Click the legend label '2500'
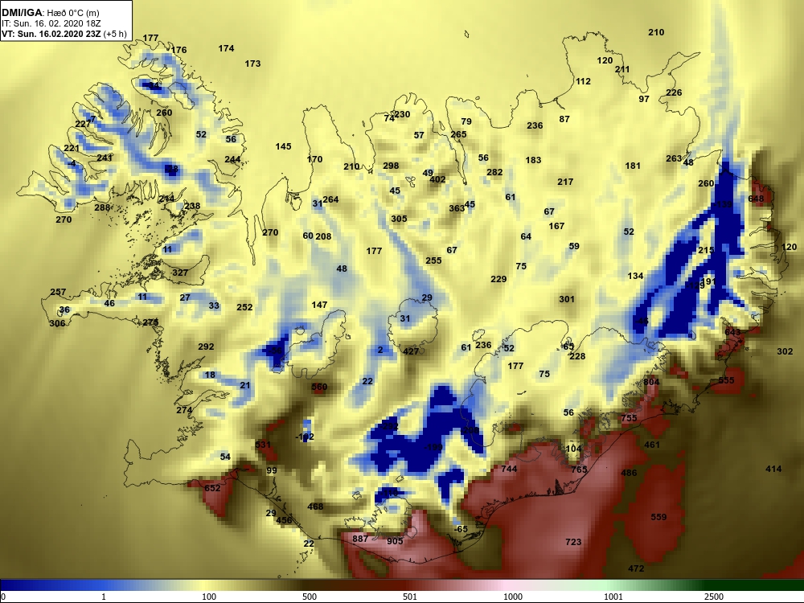The width and height of the screenshot is (804, 603). 714,597
